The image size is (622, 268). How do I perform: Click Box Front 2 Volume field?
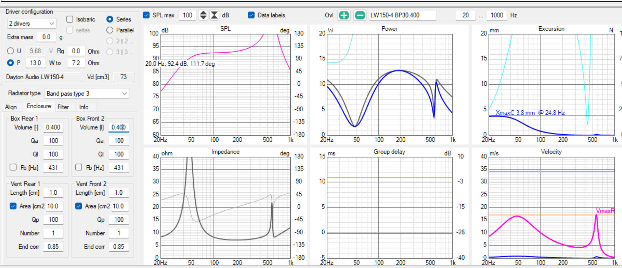pyautogui.click(x=119, y=127)
